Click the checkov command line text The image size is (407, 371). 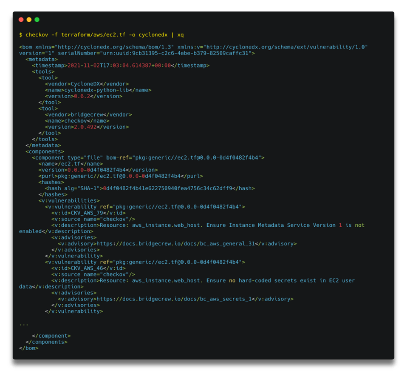click(102, 35)
